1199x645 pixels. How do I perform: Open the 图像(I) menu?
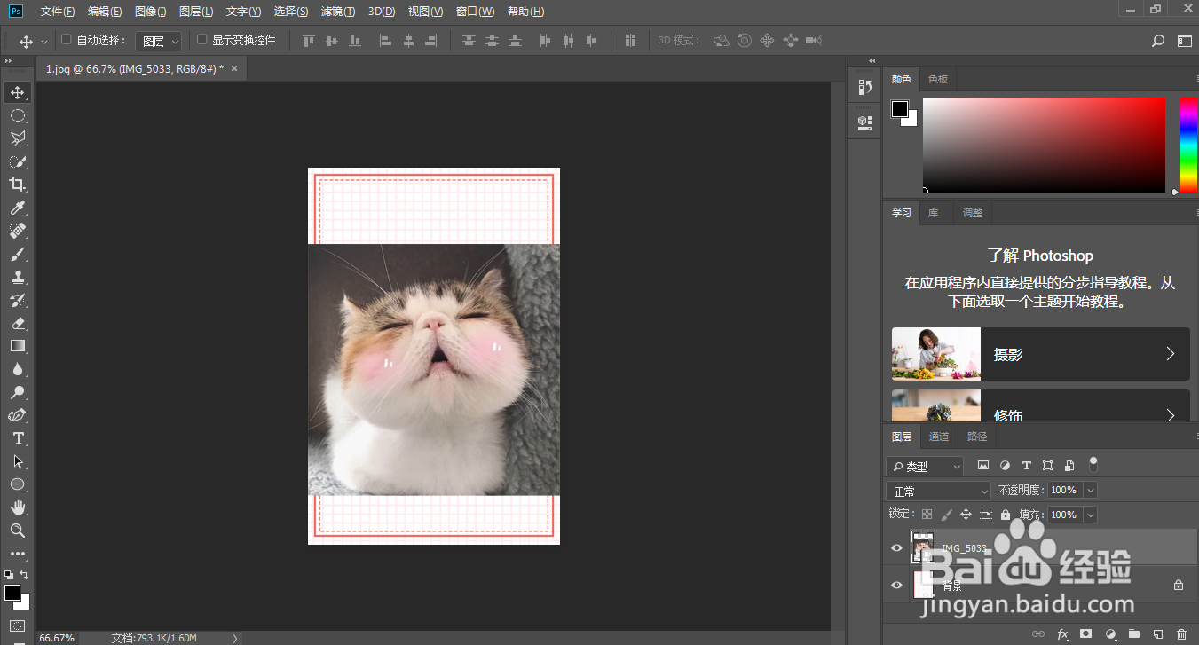150,12
